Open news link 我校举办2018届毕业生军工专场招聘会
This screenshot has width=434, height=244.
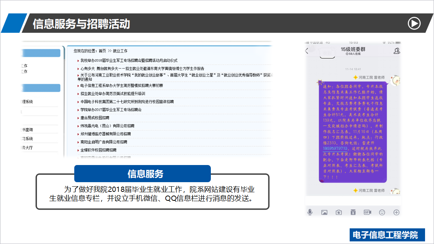click(129, 60)
